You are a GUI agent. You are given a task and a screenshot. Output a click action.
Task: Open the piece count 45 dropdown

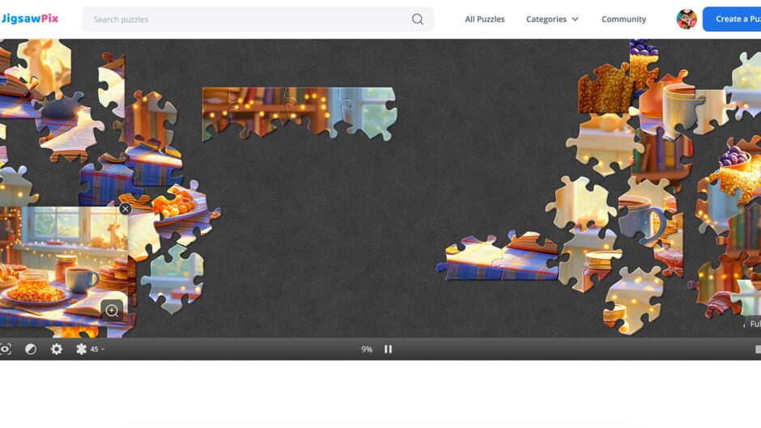point(91,349)
